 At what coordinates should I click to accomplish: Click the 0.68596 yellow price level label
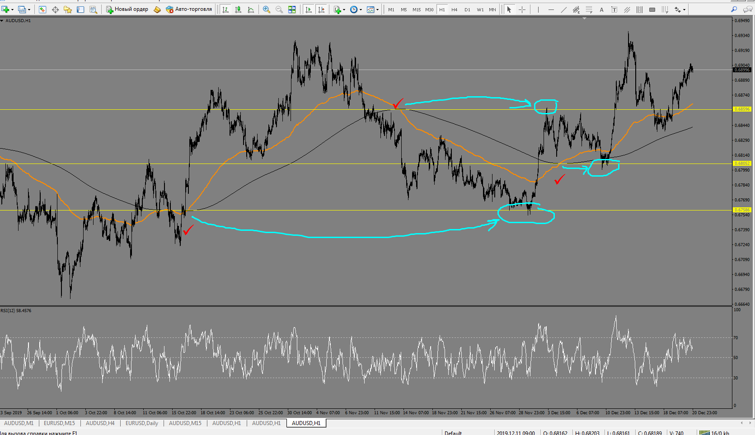point(742,109)
